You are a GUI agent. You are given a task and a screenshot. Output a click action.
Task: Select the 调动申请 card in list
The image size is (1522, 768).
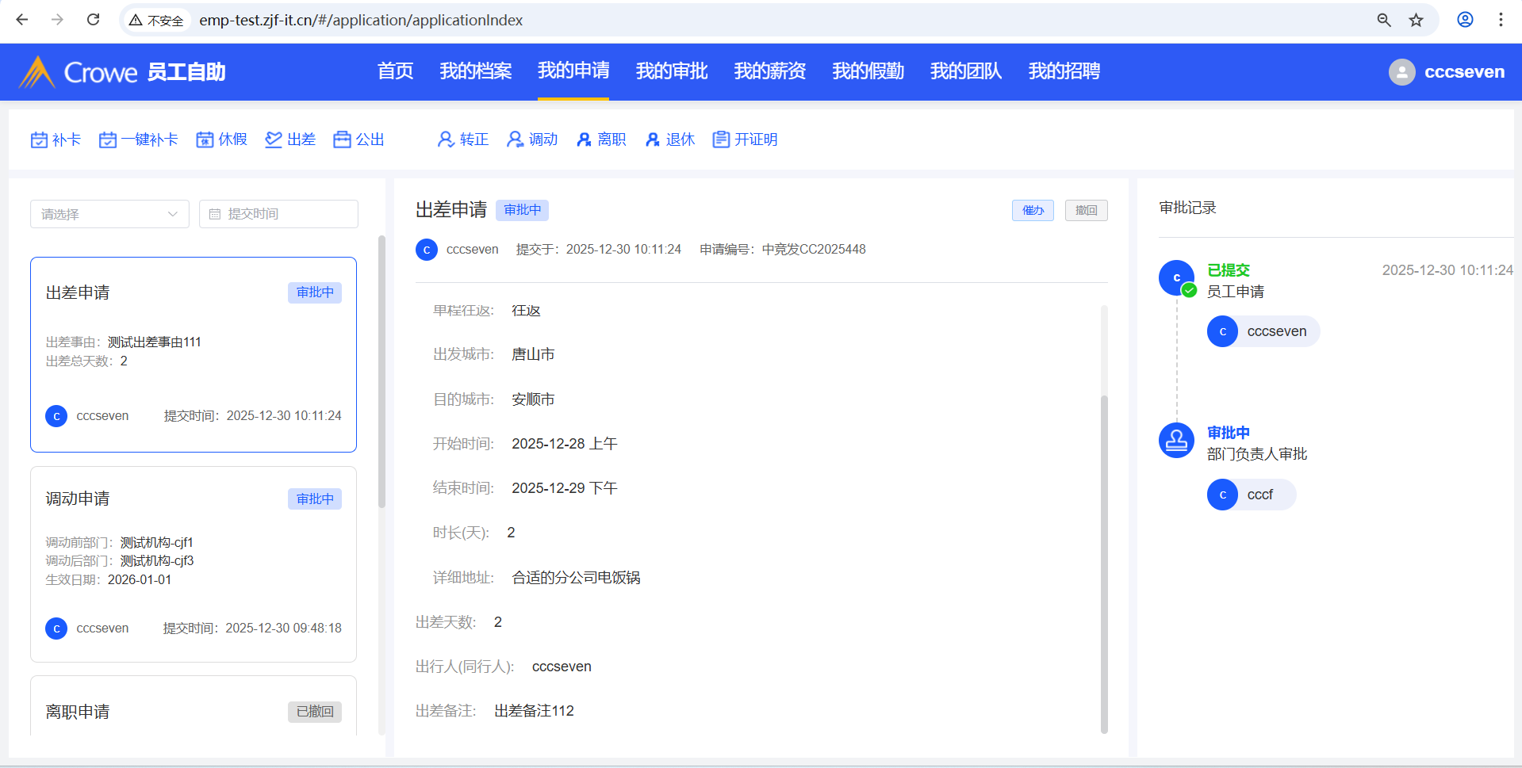coord(194,564)
